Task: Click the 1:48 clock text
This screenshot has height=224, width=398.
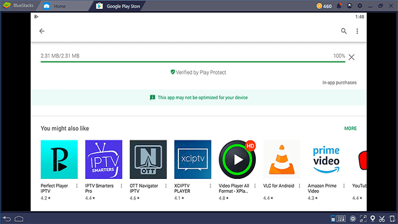Action: 360,17
